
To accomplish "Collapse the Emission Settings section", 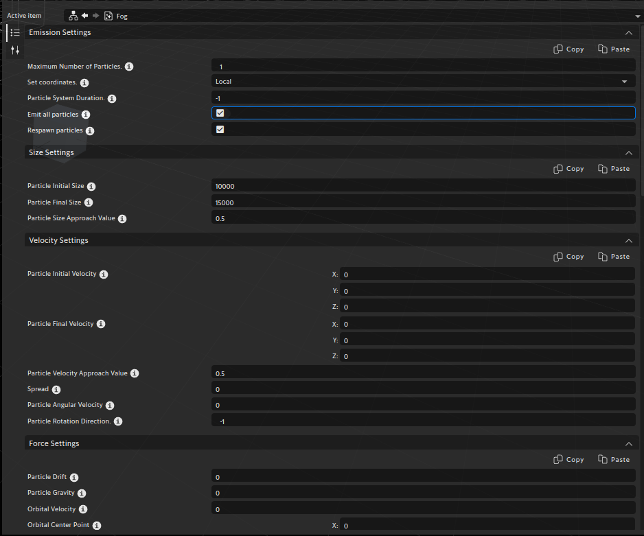I will [x=629, y=32].
